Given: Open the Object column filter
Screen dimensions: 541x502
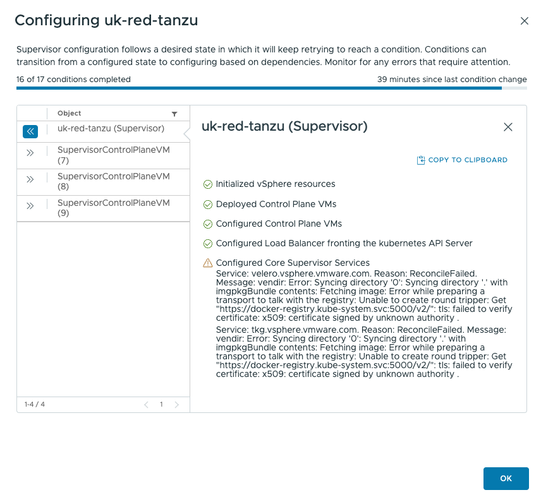Looking at the screenshot, I should (174, 113).
